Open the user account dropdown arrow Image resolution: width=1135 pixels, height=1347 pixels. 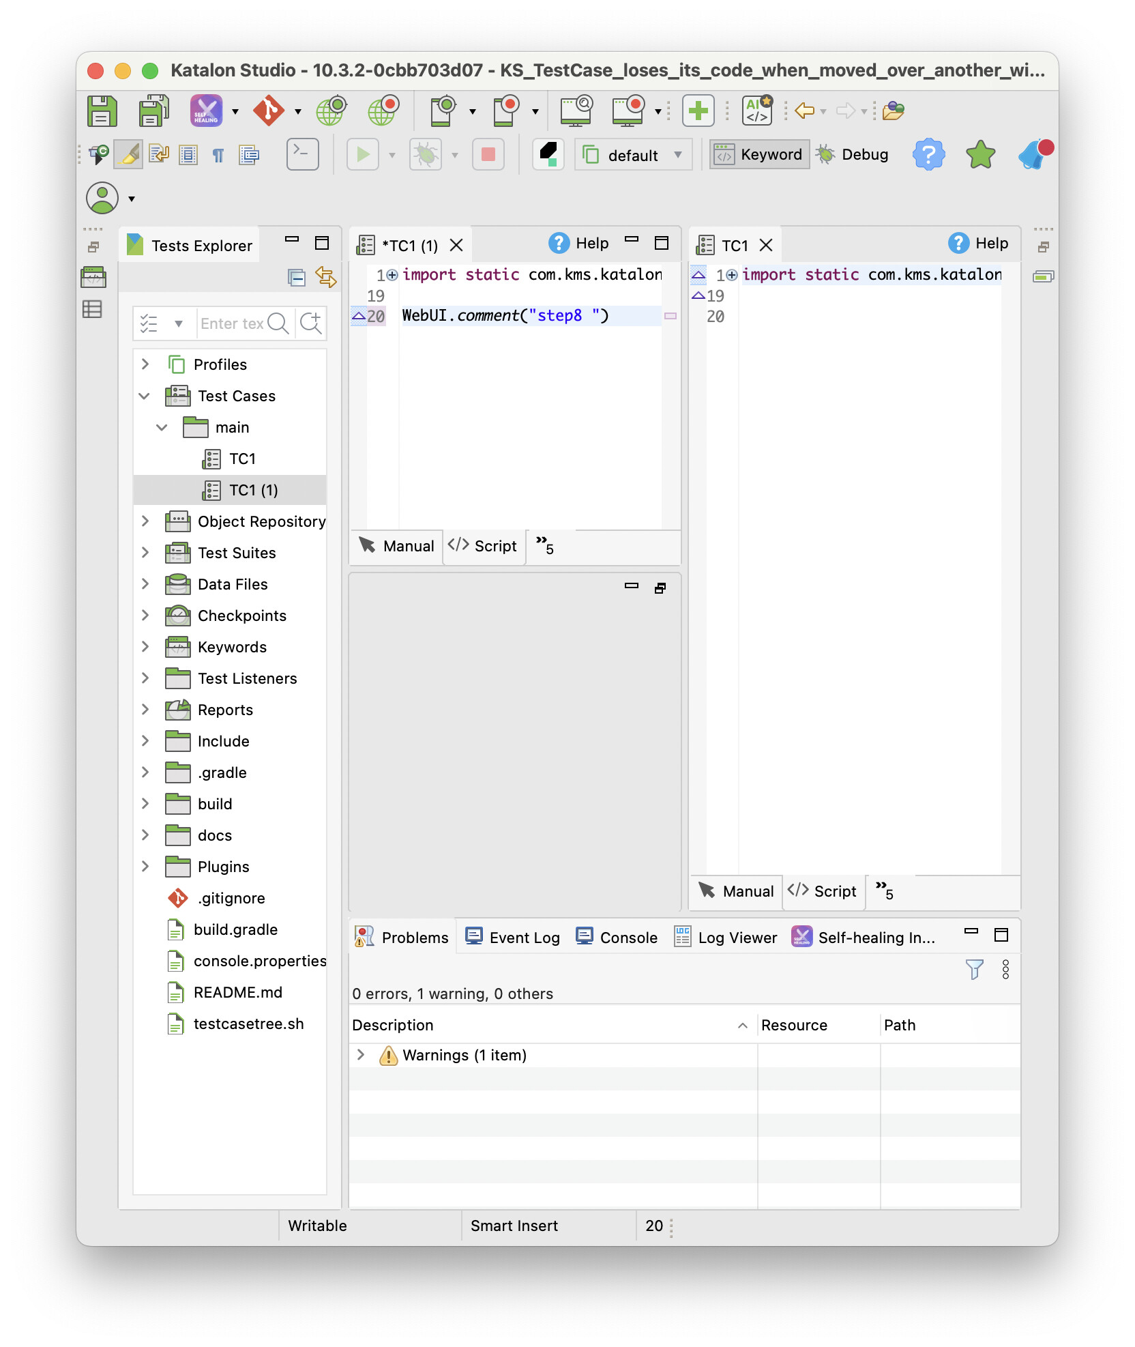[x=132, y=199]
